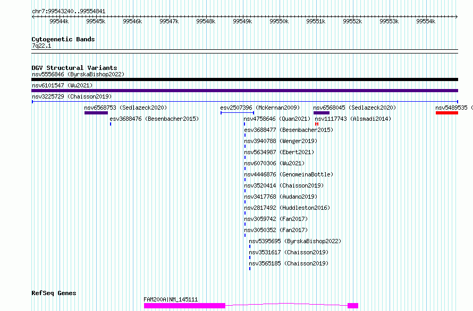The image size is (473, 311).
Task: Select nsv6568045 (Sedlazeck2020) label
Action: (x=355, y=108)
